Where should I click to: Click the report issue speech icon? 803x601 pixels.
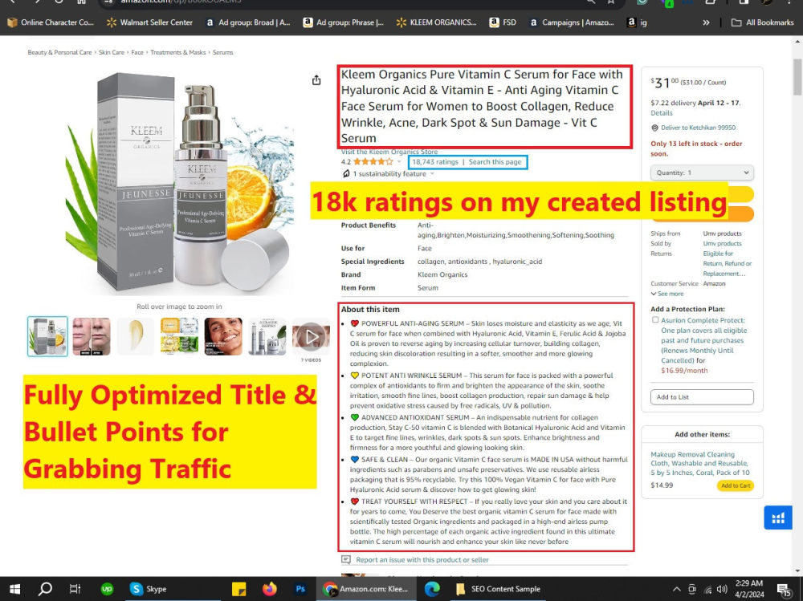(x=346, y=559)
